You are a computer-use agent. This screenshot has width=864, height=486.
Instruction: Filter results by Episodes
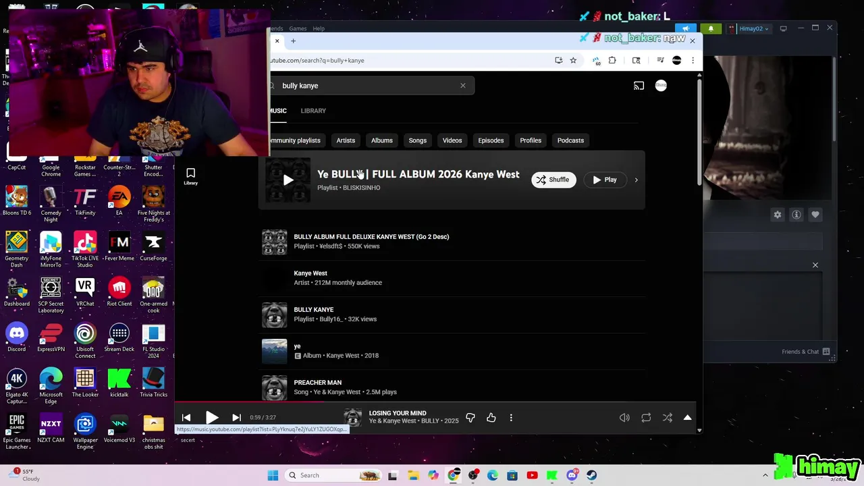tap(491, 140)
